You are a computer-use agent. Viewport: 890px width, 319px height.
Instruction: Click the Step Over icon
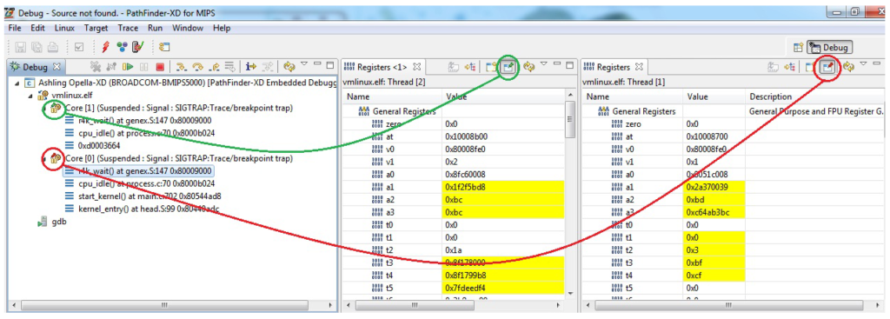[x=197, y=66]
